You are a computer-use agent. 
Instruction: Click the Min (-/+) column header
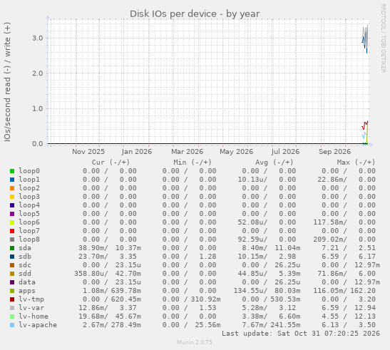tap(193, 163)
